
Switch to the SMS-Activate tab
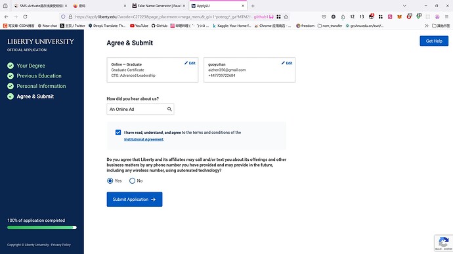coord(40,6)
